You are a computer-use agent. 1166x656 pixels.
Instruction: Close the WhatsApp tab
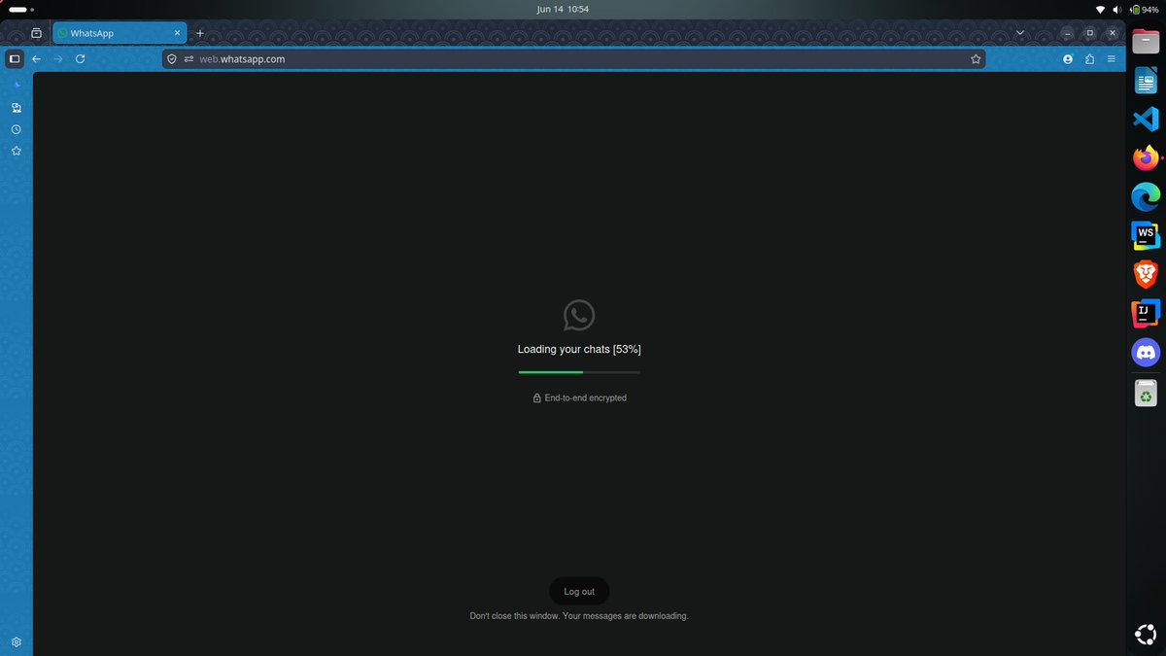pyautogui.click(x=177, y=33)
